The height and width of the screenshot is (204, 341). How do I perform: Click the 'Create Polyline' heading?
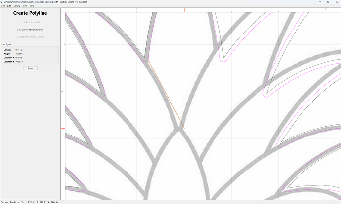30,13
